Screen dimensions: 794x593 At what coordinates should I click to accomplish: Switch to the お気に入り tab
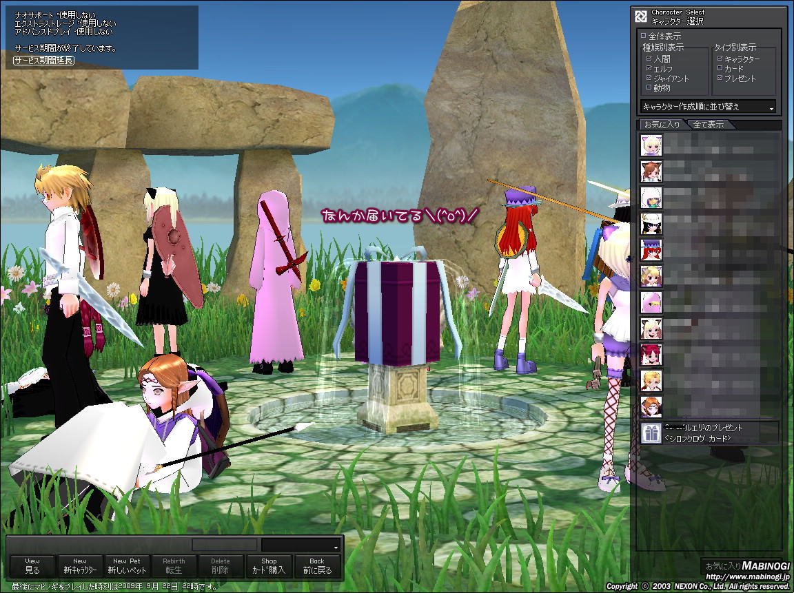coord(662,124)
